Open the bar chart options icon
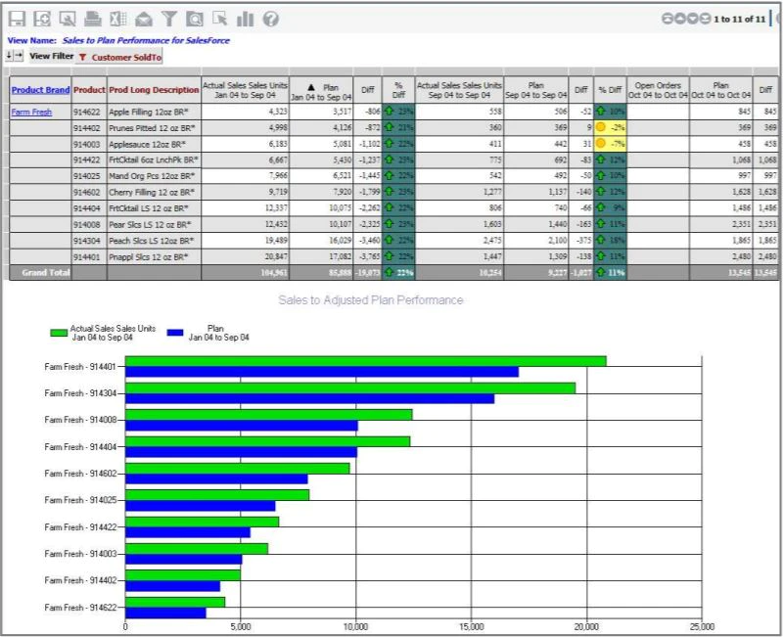The height and width of the screenshot is (637, 784). click(245, 19)
